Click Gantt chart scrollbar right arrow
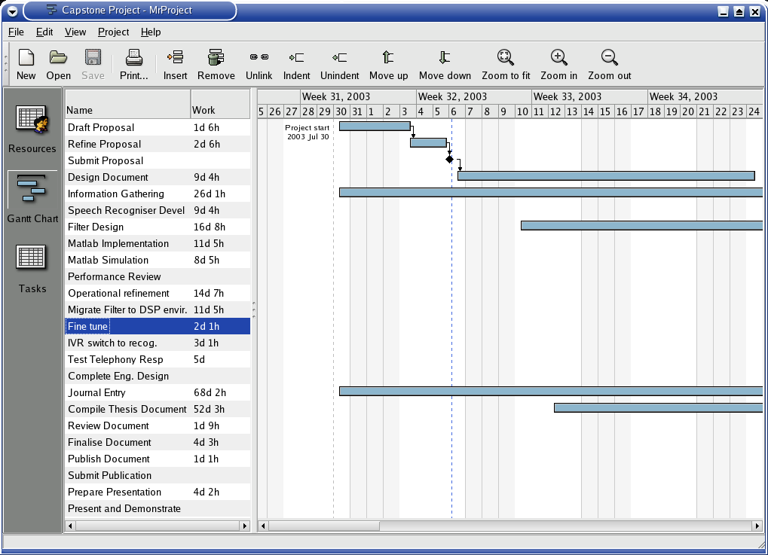The image size is (768, 555). pyautogui.click(x=757, y=526)
